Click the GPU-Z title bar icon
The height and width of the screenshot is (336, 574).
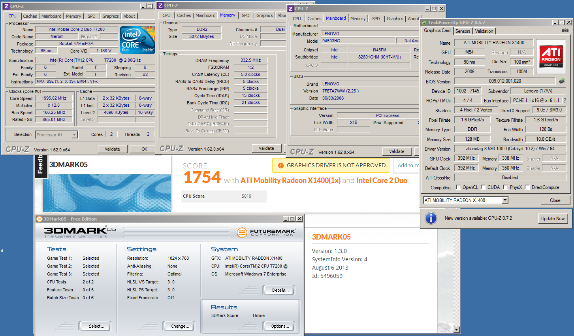click(x=424, y=23)
